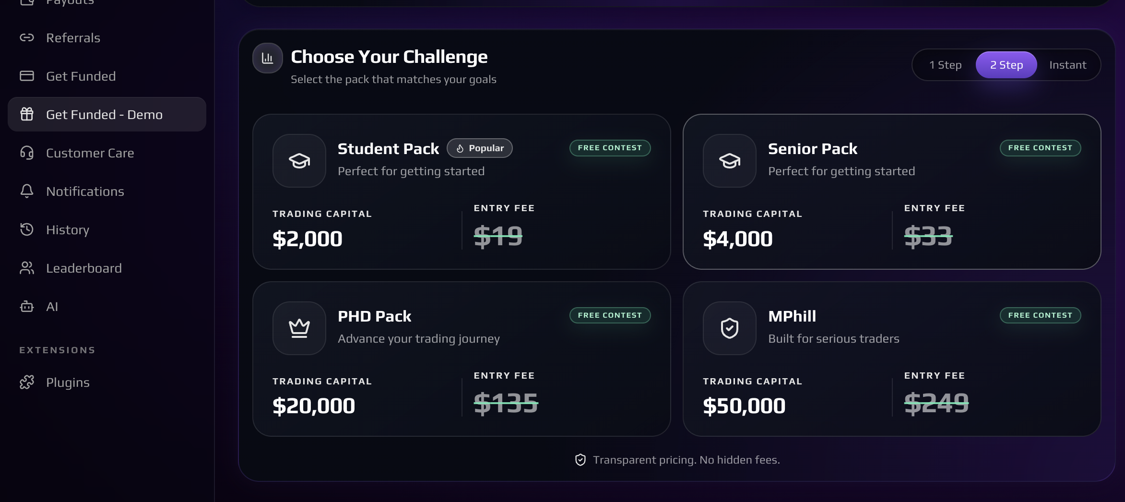Click the Plugins puzzle piece icon
Image resolution: width=1125 pixels, height=502 pixels.
(27, 382)
